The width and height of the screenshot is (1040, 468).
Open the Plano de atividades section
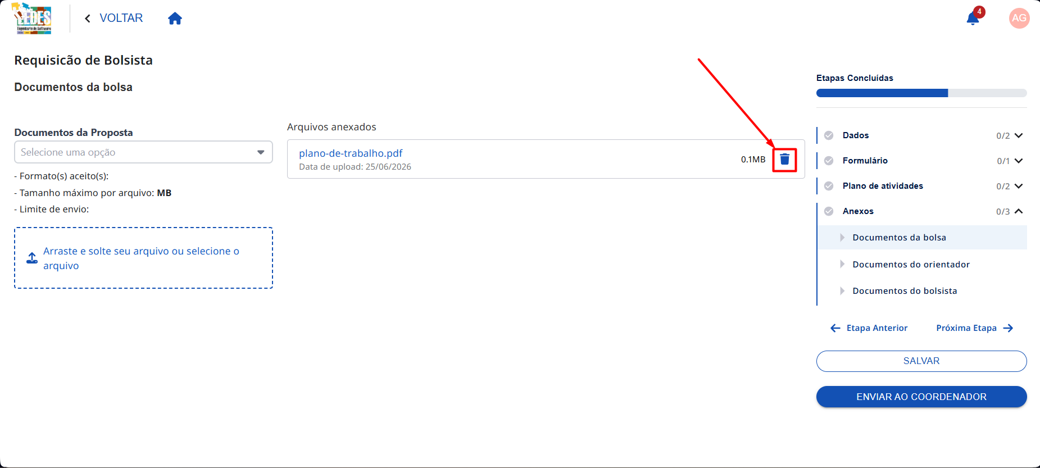pyautogui.click(x=883, y=186)
